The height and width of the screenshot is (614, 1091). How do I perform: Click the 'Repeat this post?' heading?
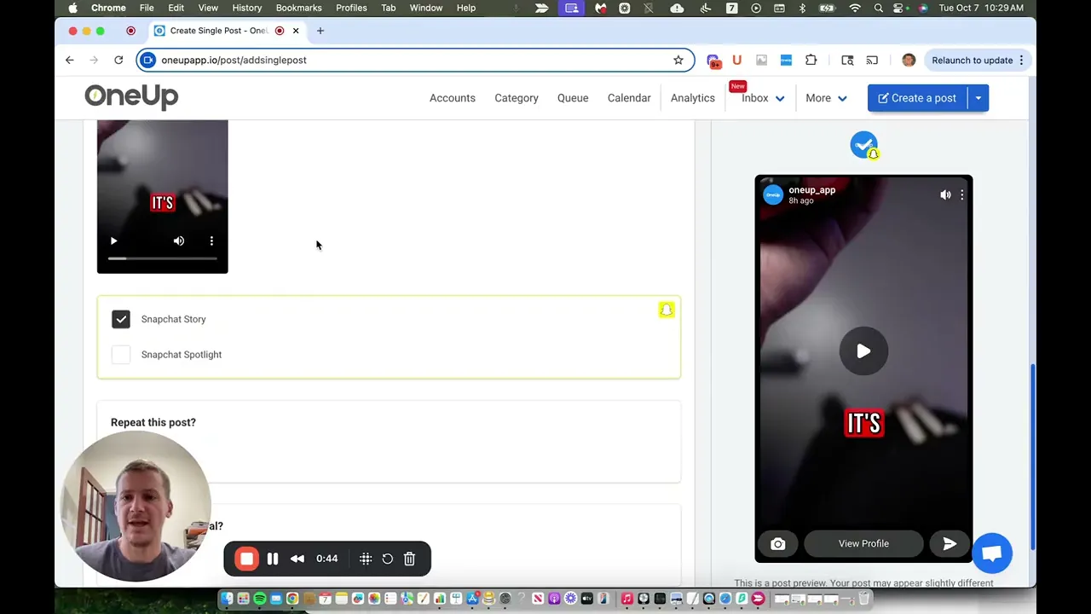153,422
